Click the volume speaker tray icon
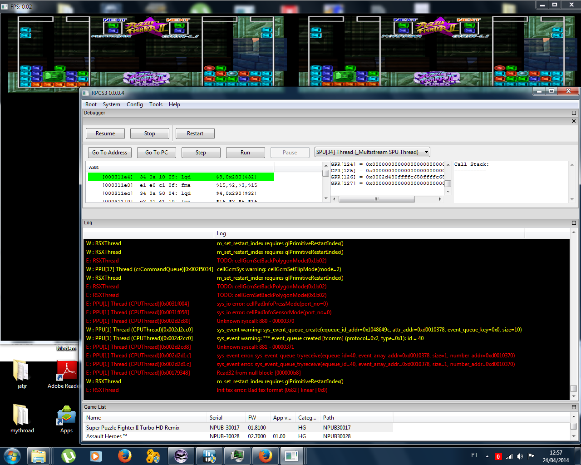Image resolution: width=581 pixels, height=465 pixels. click(x=520, y=456)
